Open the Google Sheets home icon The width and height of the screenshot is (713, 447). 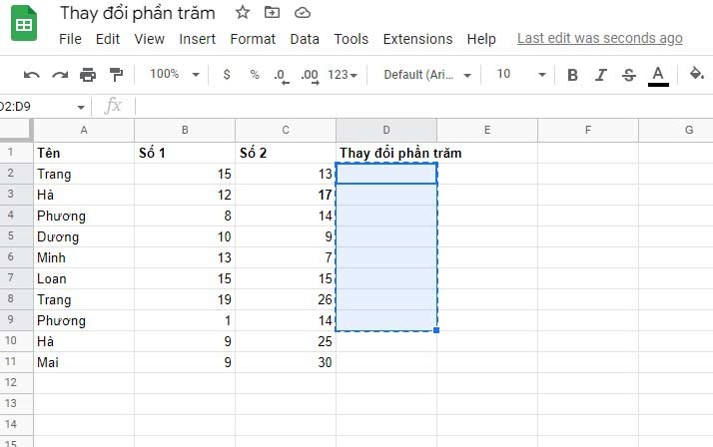coord(24,24)
